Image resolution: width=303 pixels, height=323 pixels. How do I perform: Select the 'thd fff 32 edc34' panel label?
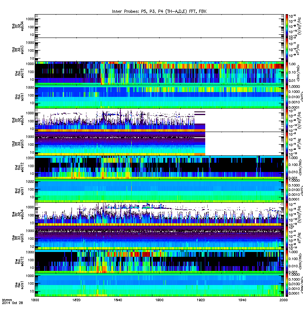(x=18, y=120)
